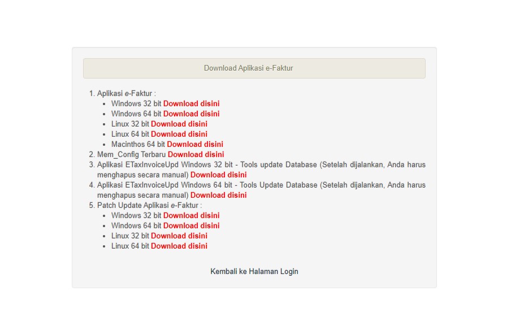Click the Download Aplikasi e-Faktur header bar
Screen dimensions: 511x317
[254, 68]
